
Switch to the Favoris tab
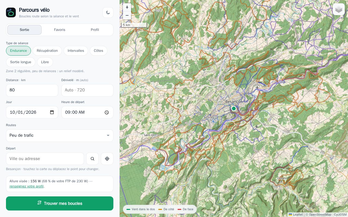pos(60,30)
